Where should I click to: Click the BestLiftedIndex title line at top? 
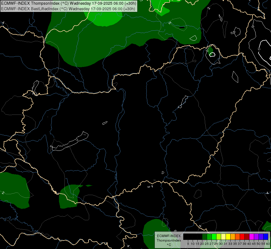click(68, 9)
